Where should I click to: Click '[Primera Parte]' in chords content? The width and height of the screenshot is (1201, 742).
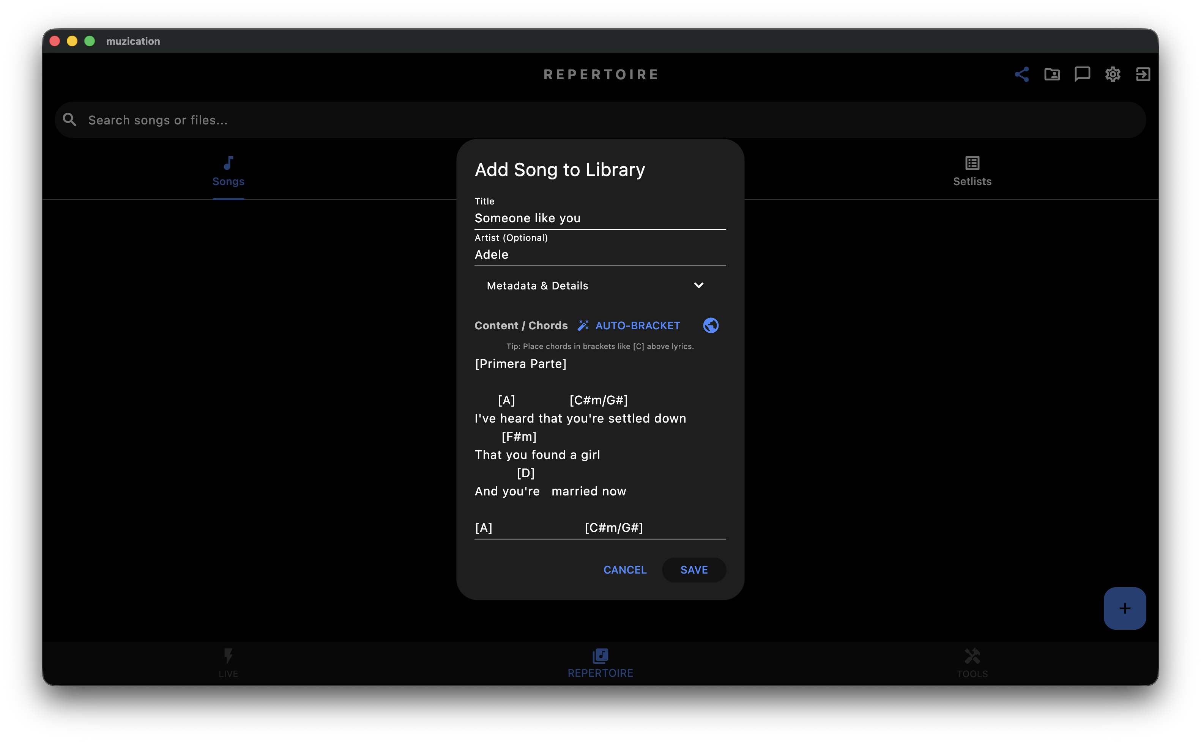[520, 364]
